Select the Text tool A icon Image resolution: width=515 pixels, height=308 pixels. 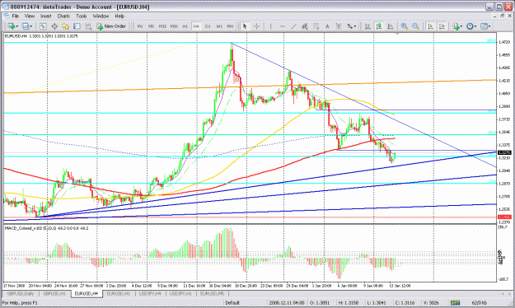pos(327,26)
